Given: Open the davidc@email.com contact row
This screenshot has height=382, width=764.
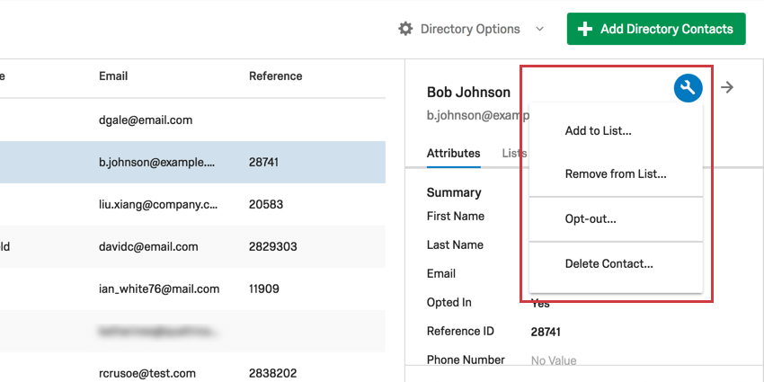Looking at the screenshot, I should point(148,246).
